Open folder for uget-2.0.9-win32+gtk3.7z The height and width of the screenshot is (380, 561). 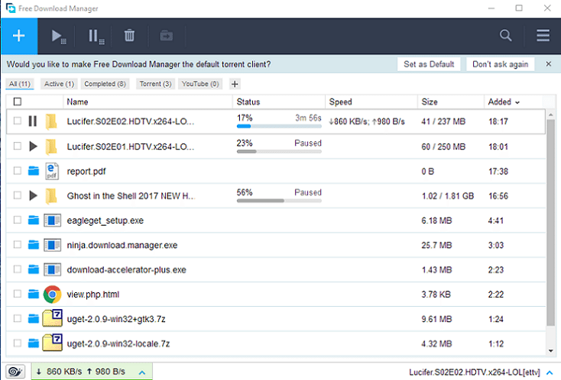point(34,318)
